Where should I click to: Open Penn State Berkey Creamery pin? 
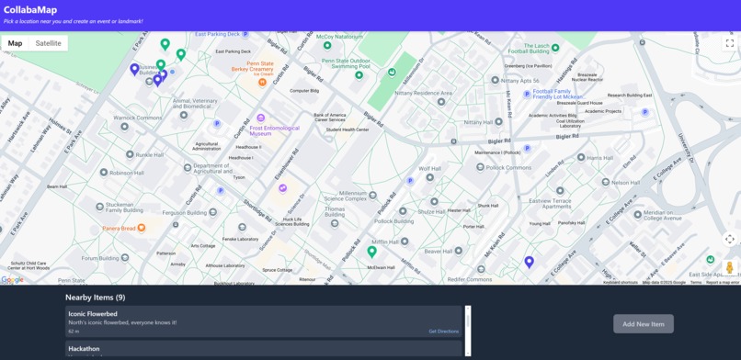click(262, 82)
